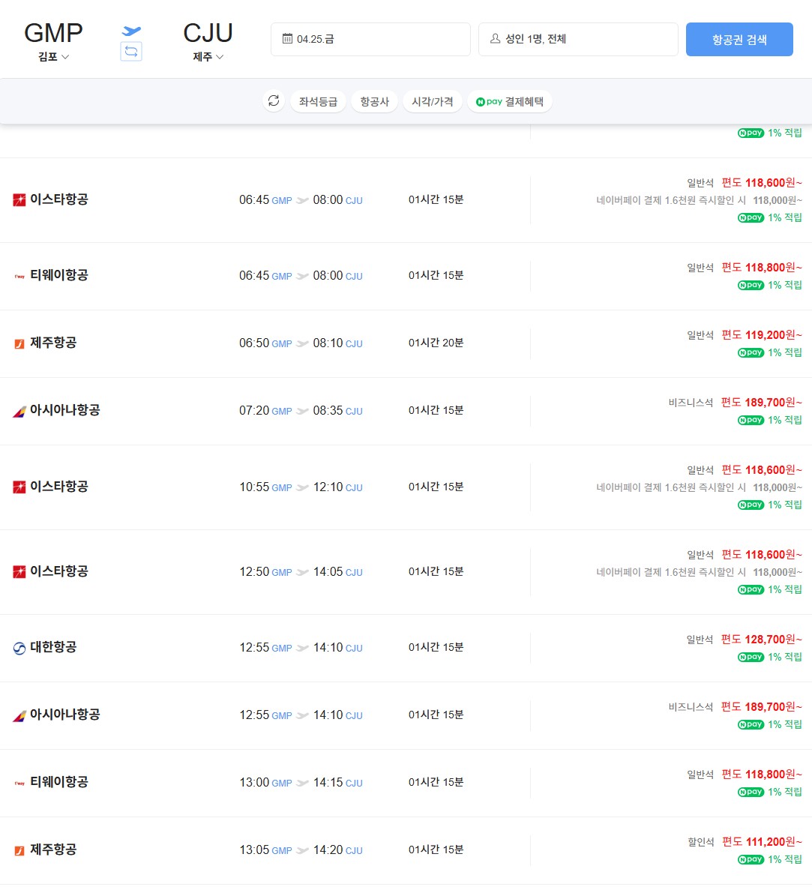The width and height of the screenshot is (812, 887).
Task: Click T'way logo on 06:45 flight
Action: [19, 276]
